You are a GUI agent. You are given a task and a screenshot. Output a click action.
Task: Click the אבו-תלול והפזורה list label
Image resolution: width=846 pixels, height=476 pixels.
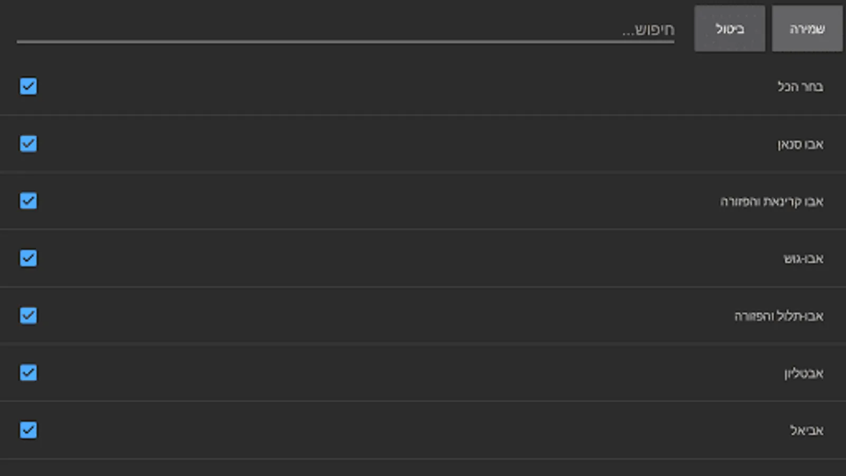778,316
